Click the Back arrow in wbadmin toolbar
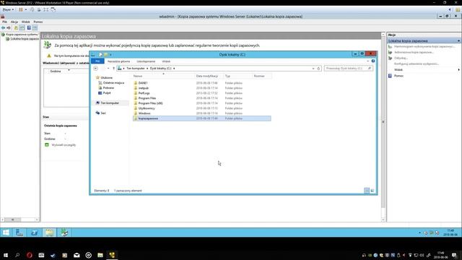This screenshot has width=462, height=260. click(3, 27)
